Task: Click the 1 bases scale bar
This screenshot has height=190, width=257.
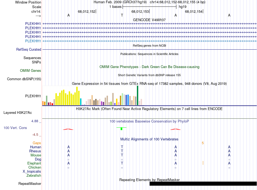Action: point(149,7)
